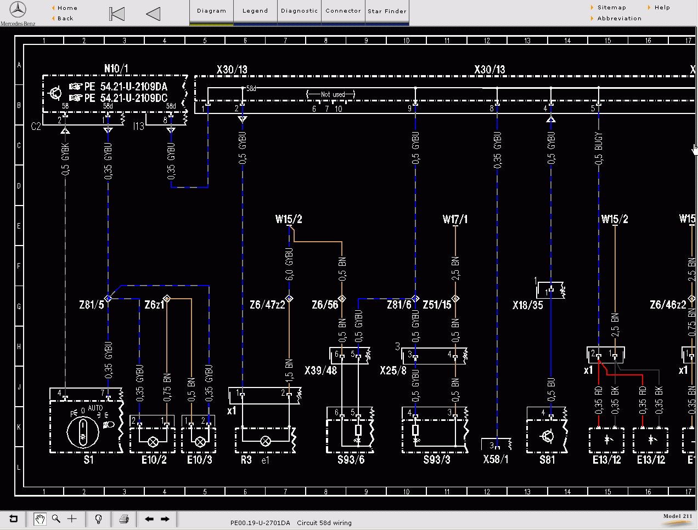Open the Sitemap link
Screen dimensions: 698x530
(611, 7)
